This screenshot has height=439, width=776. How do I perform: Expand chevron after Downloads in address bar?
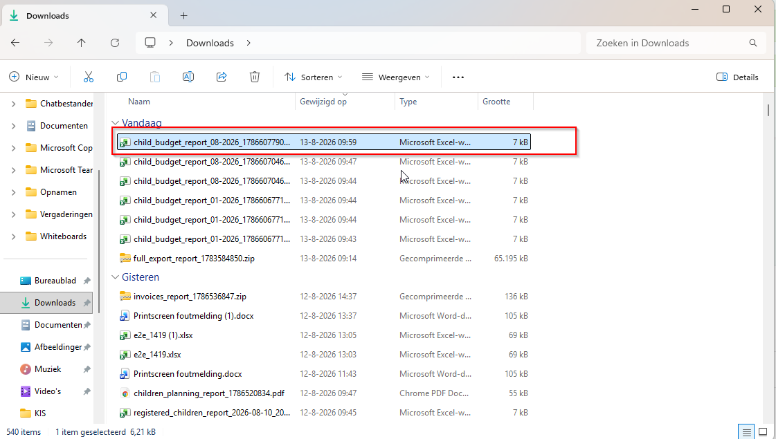(249, 43)
